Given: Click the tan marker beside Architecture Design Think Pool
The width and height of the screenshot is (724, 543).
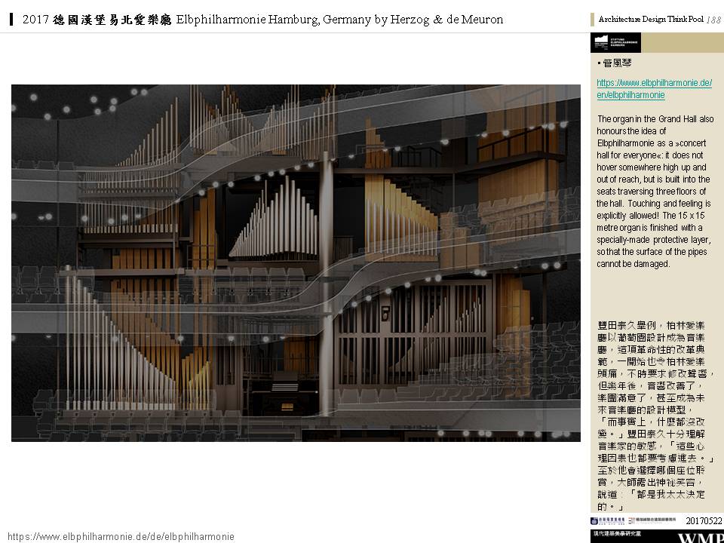Looking at the screenshot, I should click(x=593, y=19).
